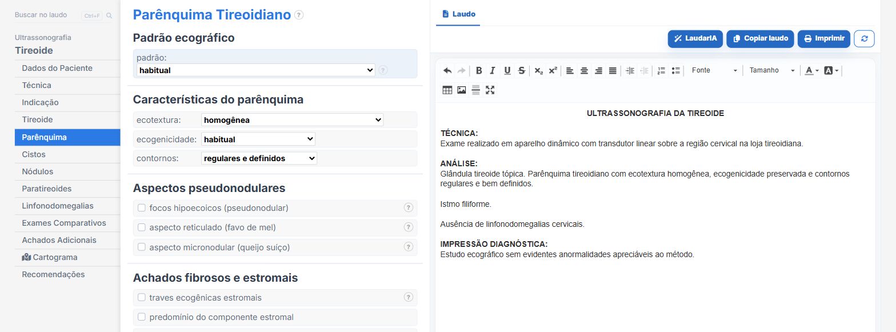Image resolution: width=896 pixels, height=332 pixels.
Task: Apply bold formatting in the report editor
Action: tap(479, 70)
